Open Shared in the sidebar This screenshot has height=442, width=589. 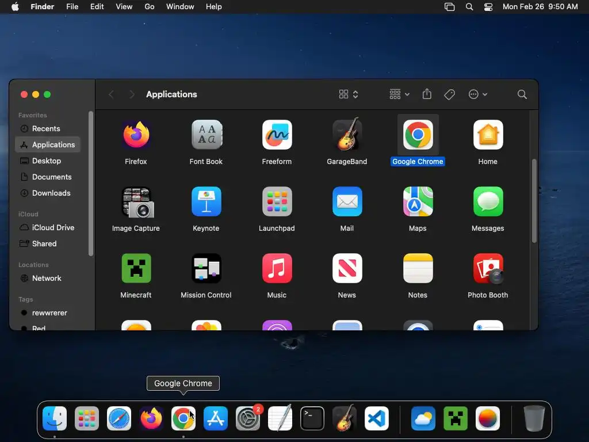[x=47, y=244]
